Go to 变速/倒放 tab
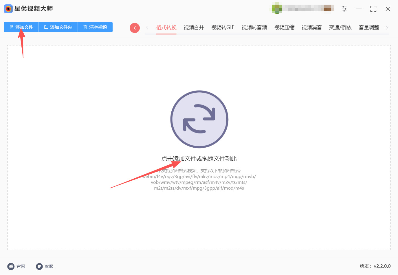This screenshot has width=398, height=275. click(340, 27)
